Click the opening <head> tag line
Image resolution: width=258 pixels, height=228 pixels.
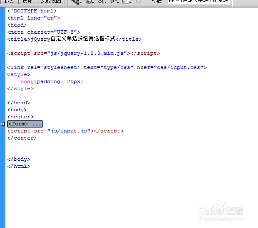point(17,25)
